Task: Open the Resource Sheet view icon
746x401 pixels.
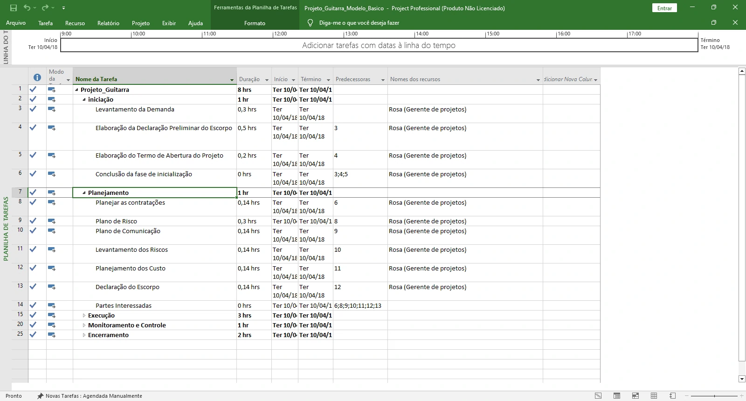Action: point(654,396)
